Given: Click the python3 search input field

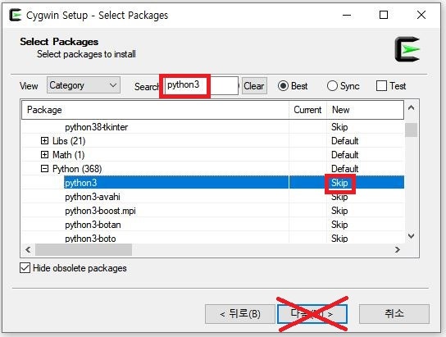Looking at the screenshot, I should (201, 85).
